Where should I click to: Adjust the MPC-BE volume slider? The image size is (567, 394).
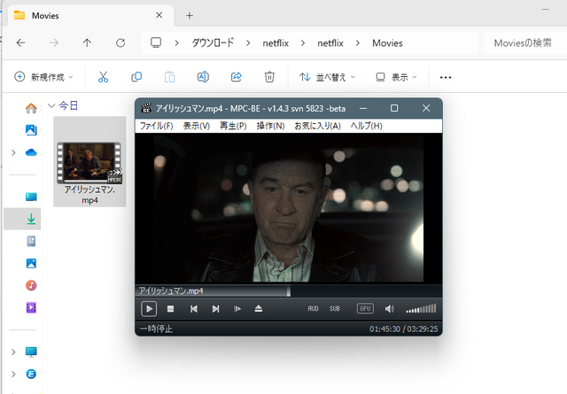(421, 309)
